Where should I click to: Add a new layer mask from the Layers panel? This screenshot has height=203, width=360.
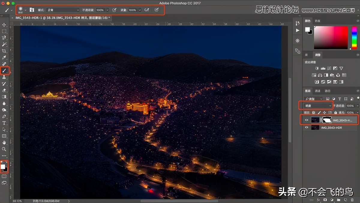pos(325,200)
